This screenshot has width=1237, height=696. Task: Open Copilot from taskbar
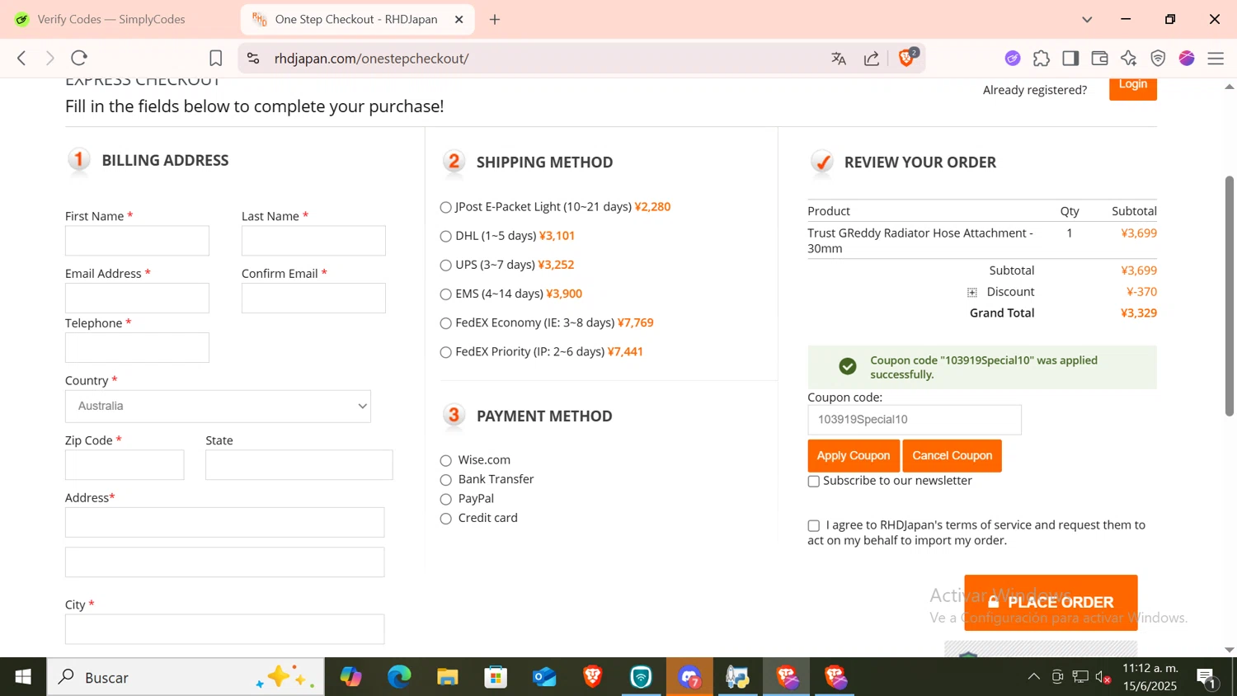pyautogui.click(x=351, y=677)
